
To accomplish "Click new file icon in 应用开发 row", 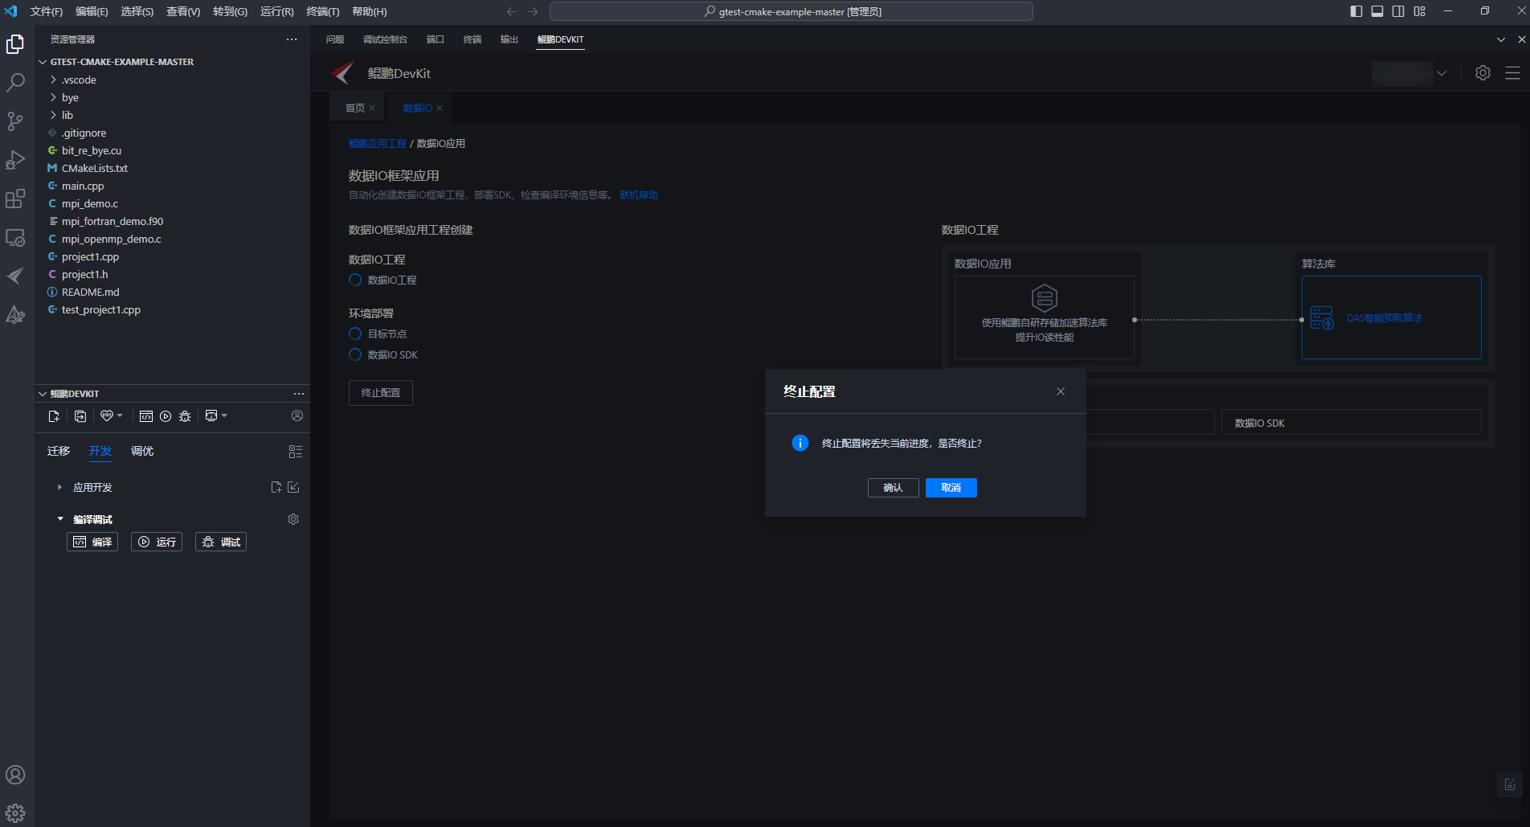I will tap(276, 487).
